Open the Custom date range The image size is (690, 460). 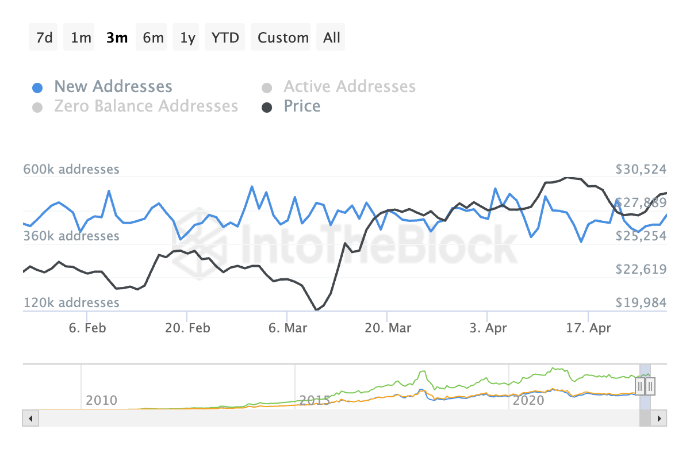point(283,38)
